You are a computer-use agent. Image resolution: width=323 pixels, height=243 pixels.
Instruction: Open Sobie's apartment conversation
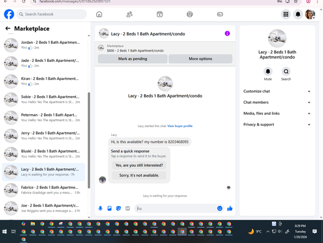point(43,99)
